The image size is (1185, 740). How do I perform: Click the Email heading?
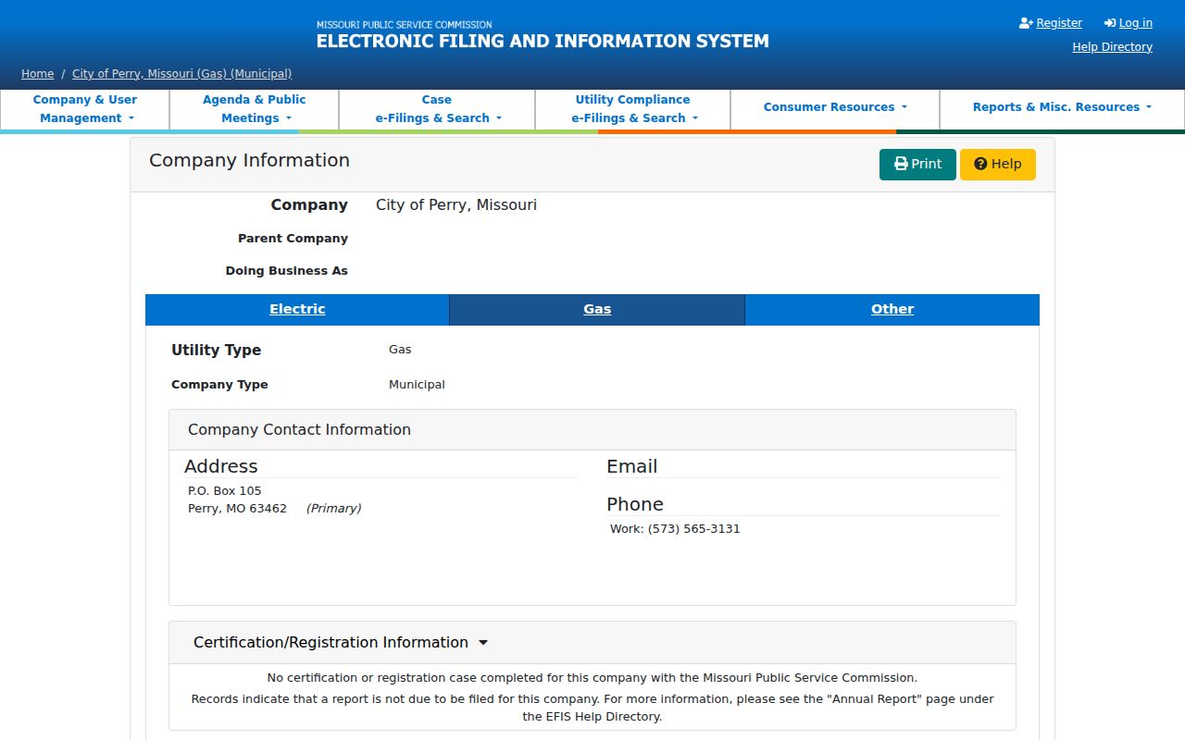[632, 467]
